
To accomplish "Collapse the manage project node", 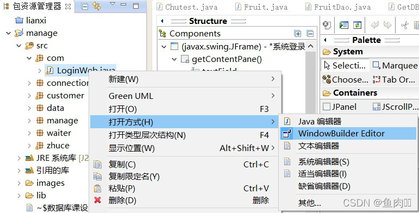I will [9, 33].
